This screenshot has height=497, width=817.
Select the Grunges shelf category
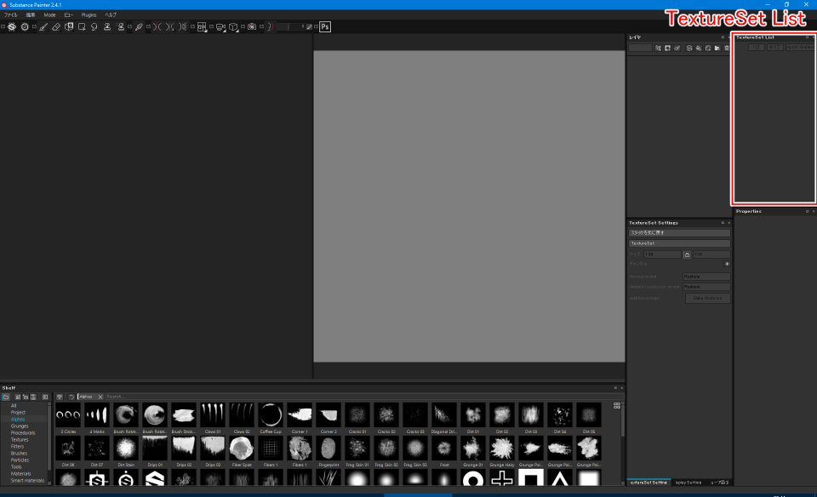click(20, 426)
